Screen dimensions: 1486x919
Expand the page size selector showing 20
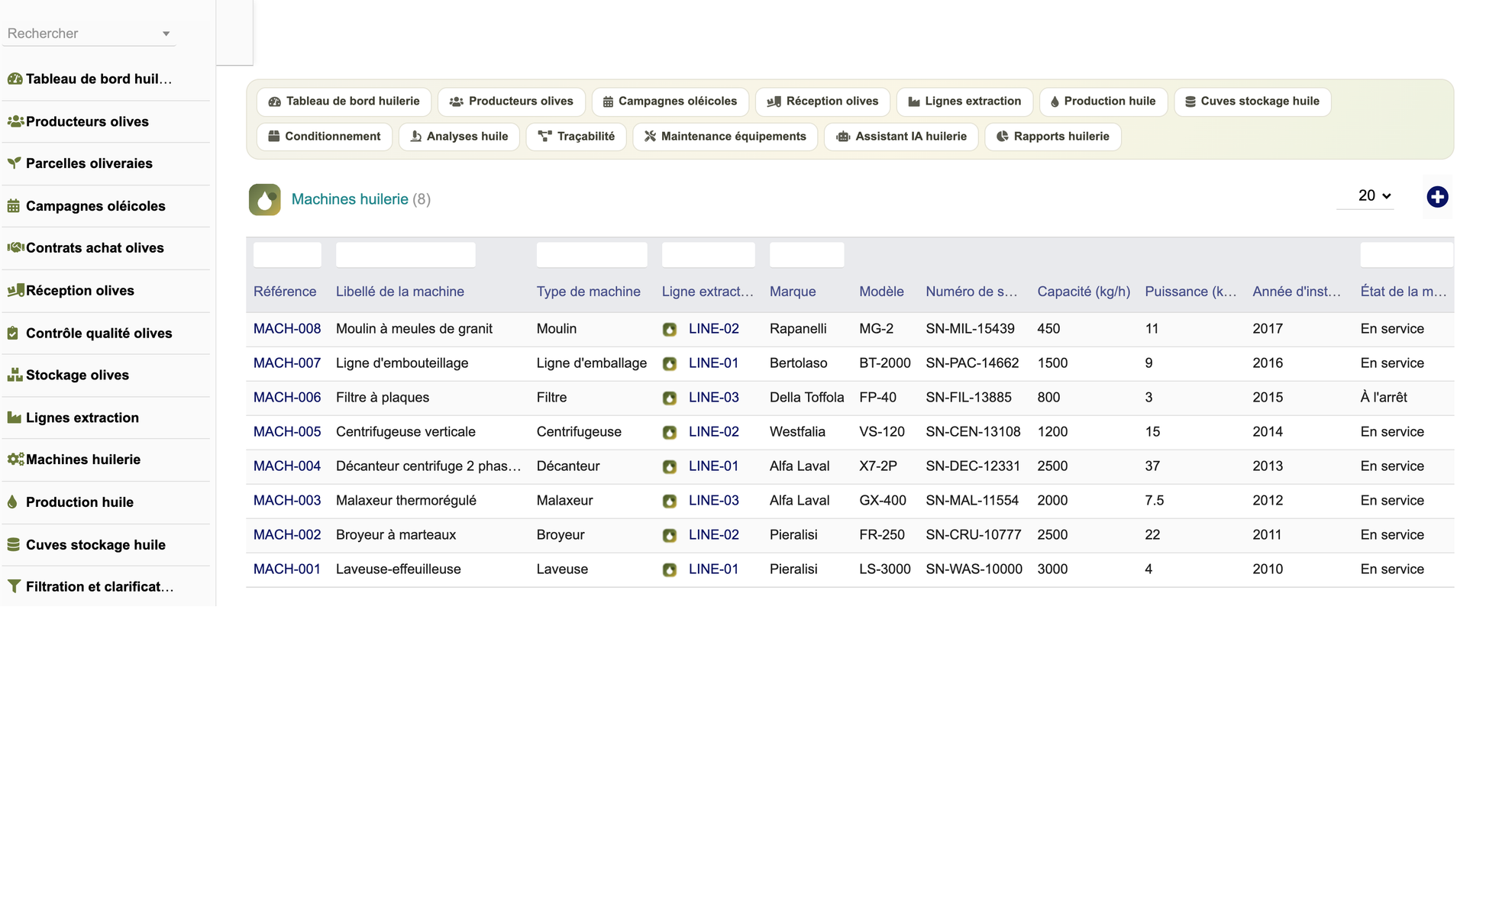coord(1374,196)
